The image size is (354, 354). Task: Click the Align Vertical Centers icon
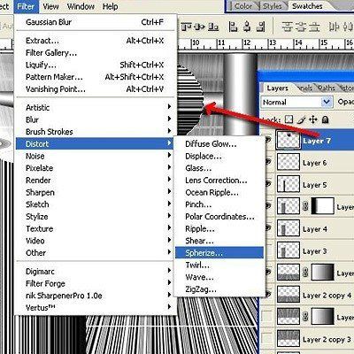tap(199, 27)
